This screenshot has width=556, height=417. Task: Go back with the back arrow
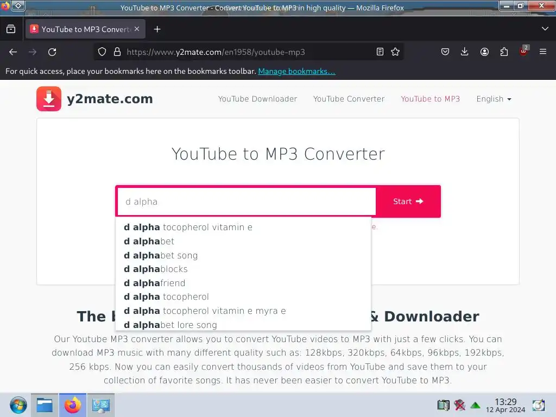pyautogui.click(x=13, y=52)
